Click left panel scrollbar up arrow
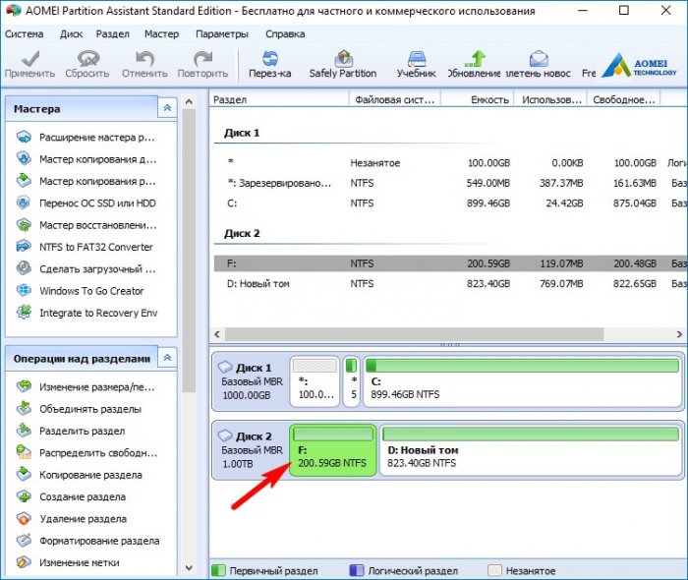 pyautogui.click(x=189, y=102)
